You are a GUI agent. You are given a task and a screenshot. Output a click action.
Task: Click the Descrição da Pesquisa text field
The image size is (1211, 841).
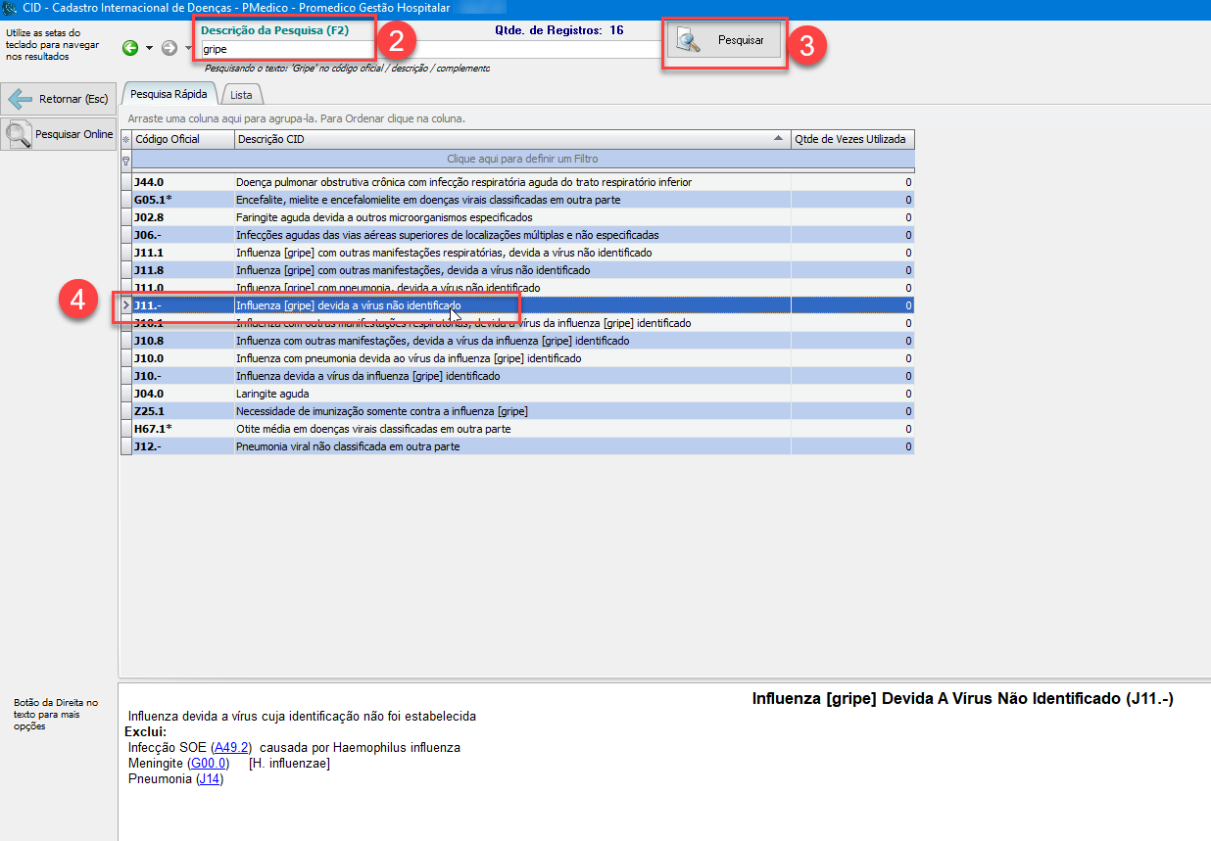pos(429,49)
